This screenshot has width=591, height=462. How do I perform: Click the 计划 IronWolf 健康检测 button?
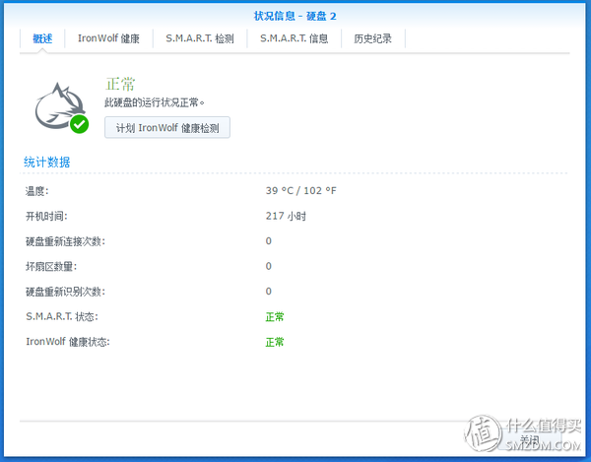pyautogui.click(x=167, y=128)
